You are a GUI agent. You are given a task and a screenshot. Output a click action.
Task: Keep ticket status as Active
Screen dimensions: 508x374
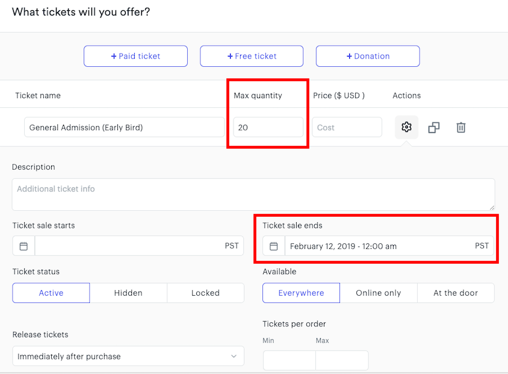[51, 293]
